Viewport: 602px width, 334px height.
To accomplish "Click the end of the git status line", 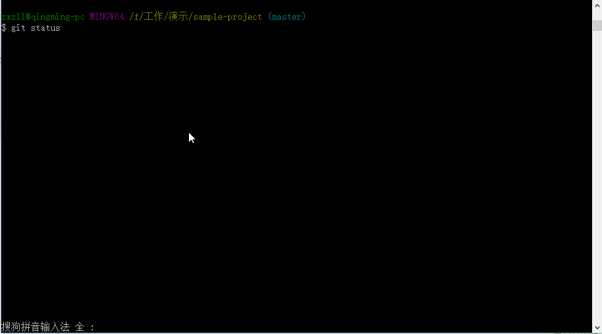I will coord(62,28).
